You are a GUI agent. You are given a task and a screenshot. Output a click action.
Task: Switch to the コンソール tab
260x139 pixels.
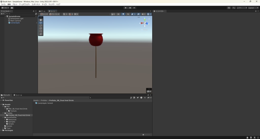click(x=18, y=95)
